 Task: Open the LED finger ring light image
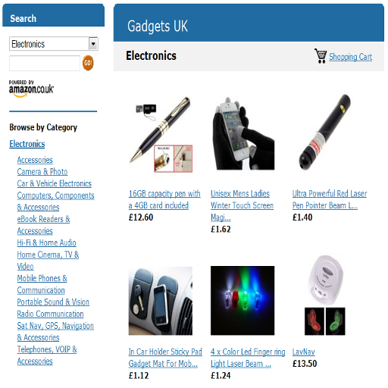click(x=242, y=300)
